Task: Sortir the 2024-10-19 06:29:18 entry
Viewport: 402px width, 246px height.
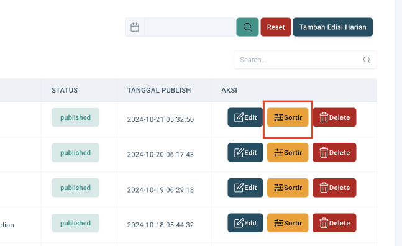Action: [x=288, y=188]
